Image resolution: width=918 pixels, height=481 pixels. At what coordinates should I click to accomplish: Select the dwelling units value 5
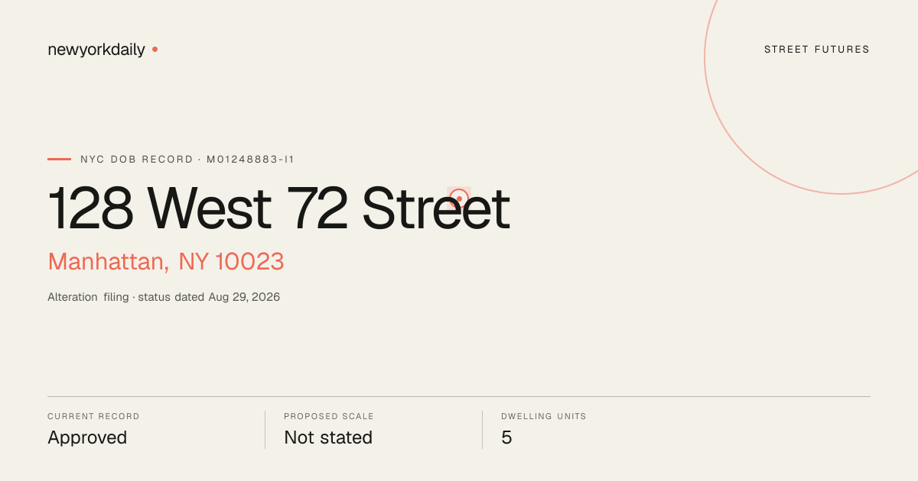pyautogui.click(x=506, y=437)
